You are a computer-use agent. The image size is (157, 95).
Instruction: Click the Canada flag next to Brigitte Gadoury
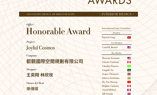click(x=129, y=86)
